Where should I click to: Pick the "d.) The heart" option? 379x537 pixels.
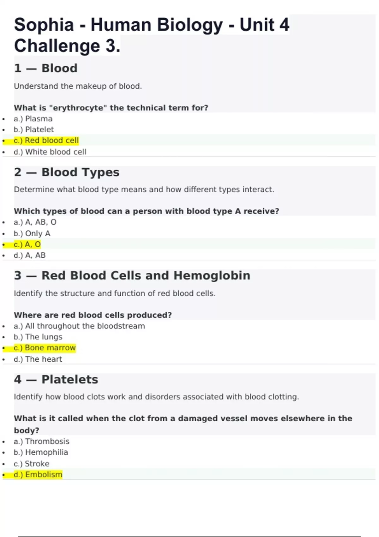[x=38, y=359]
